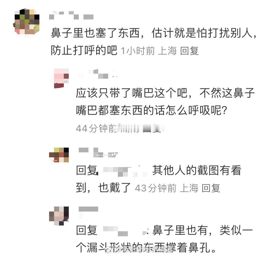This screenshot has width=278, height=256.
Task: Open blurred username above 鼻子里也有 reply
Action: [88, 209]
